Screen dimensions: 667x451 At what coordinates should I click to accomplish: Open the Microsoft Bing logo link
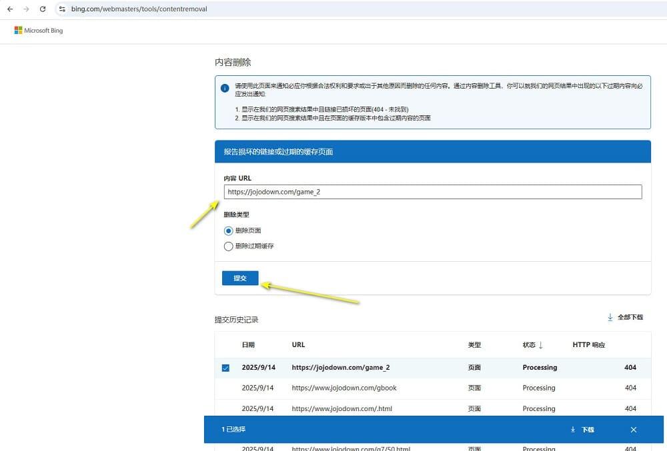point(39,31)
